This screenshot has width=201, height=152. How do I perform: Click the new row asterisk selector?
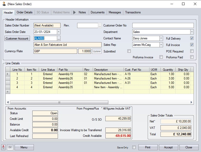(8, 92)
